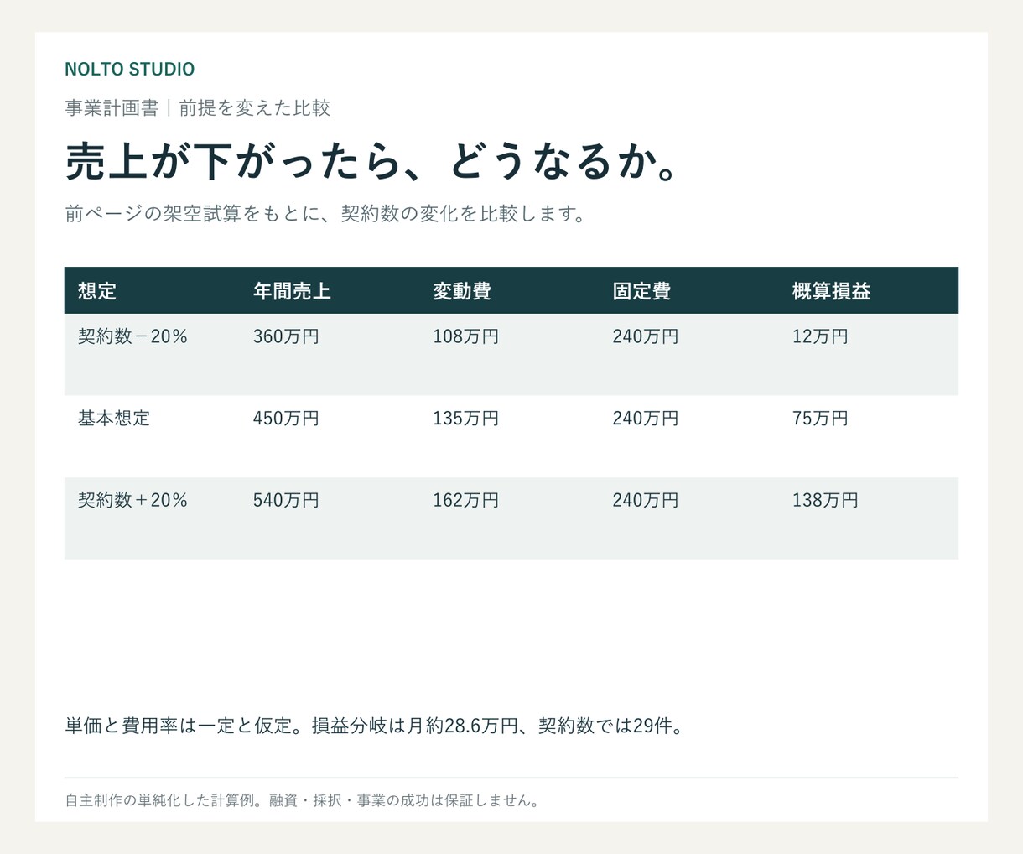Click the 360万円 annual sales cell
1023x854 pixels.
(x=286, y=336)
